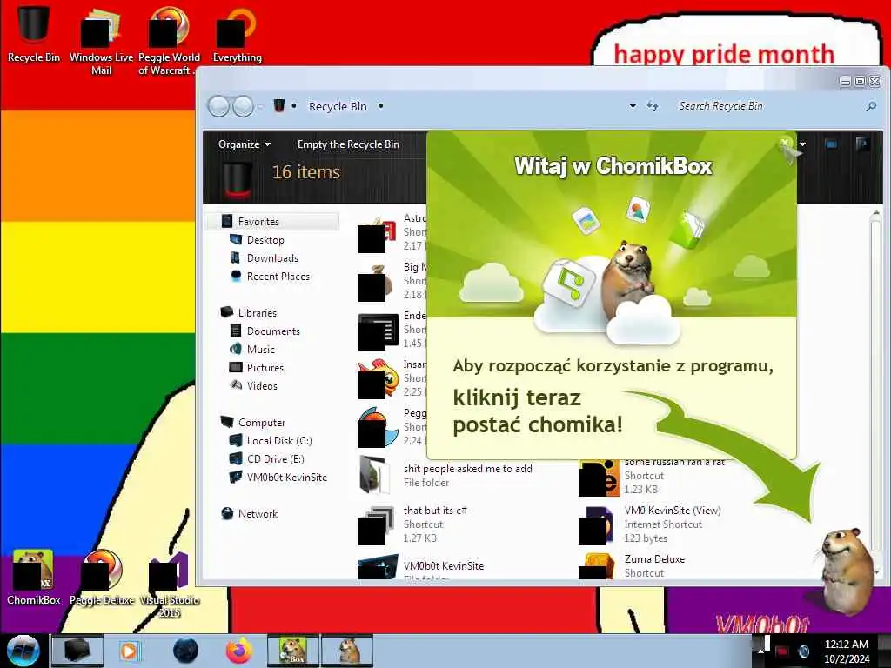Click the Windows Start orb
The width and height of the screenshot is (891, 668).
coord(23,651)
